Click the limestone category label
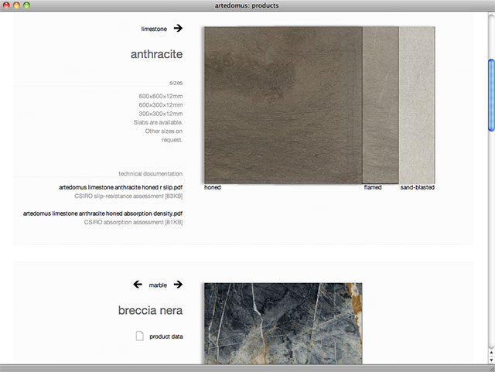Image resolution: width=495 pixels, height=372 pixels. pos(154,29)
